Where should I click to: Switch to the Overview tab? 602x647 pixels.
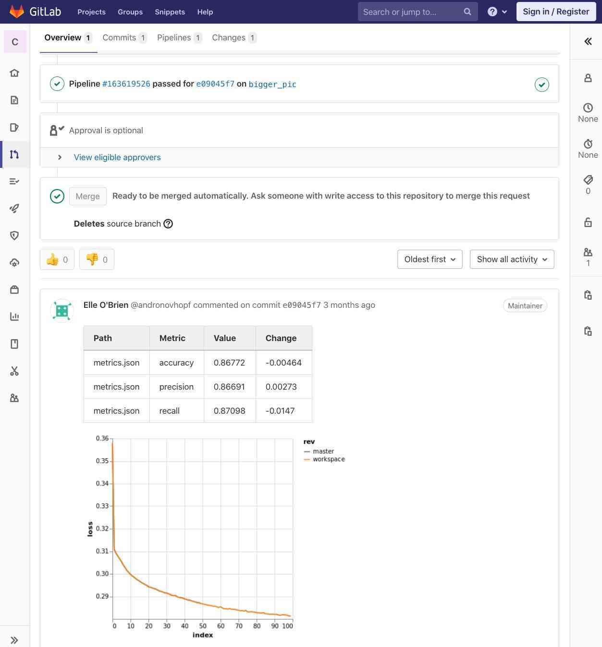[68, 38]
